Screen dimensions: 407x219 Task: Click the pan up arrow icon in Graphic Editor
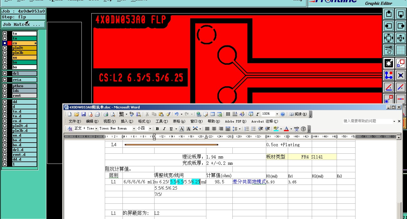click(389, 14)
